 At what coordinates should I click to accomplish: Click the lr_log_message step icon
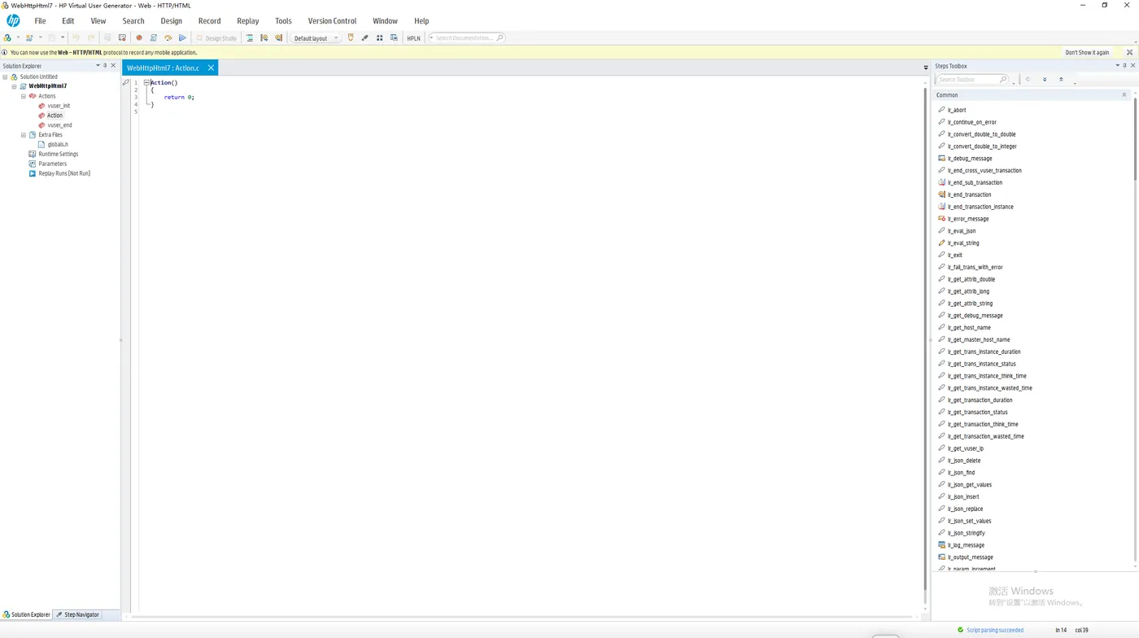click(x=942, y=545)
